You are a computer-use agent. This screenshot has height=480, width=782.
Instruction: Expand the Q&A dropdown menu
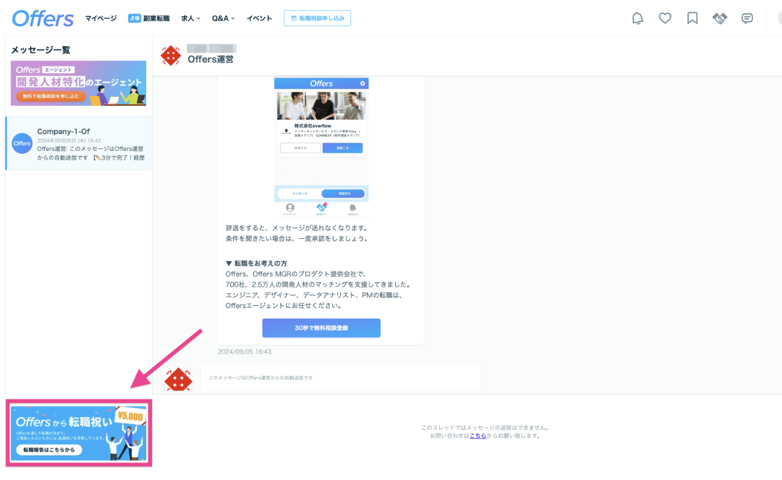223,19
